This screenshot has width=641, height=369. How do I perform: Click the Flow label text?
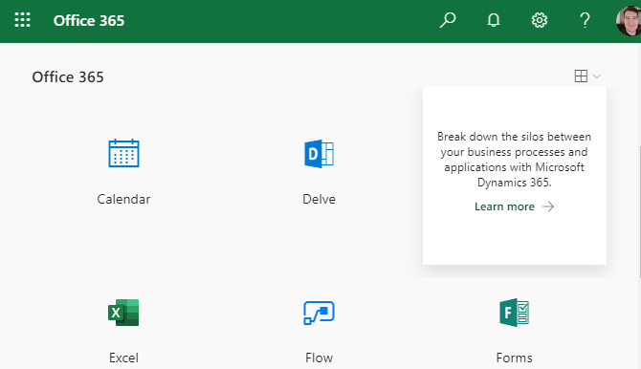pyautogui.click(x=319, y=358)
